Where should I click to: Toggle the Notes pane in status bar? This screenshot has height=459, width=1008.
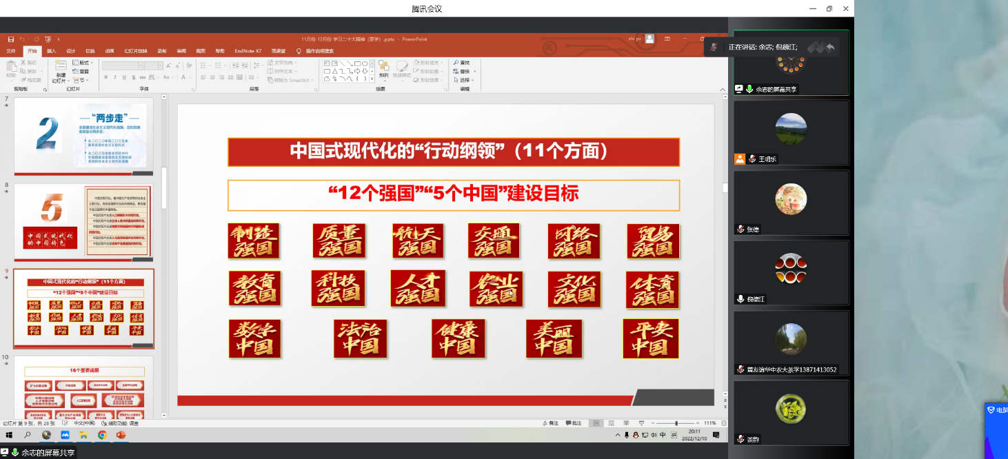550,423
